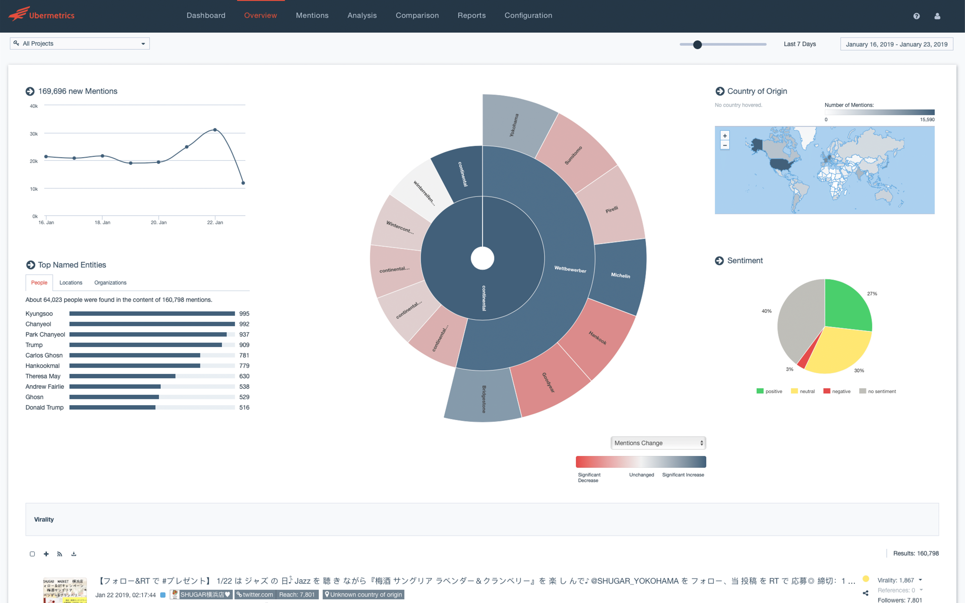Zoom out on the world map
This screenshot has height=603, width=965.
[x=725, y=145]
